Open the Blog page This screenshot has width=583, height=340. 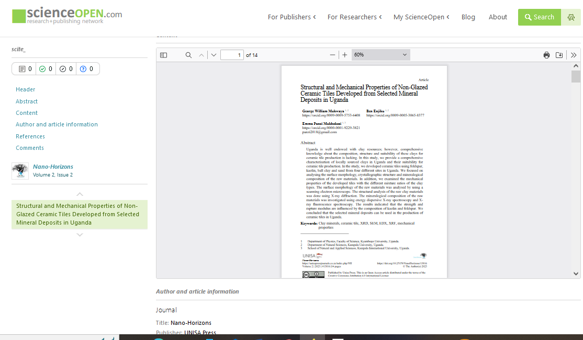point(468,17)
